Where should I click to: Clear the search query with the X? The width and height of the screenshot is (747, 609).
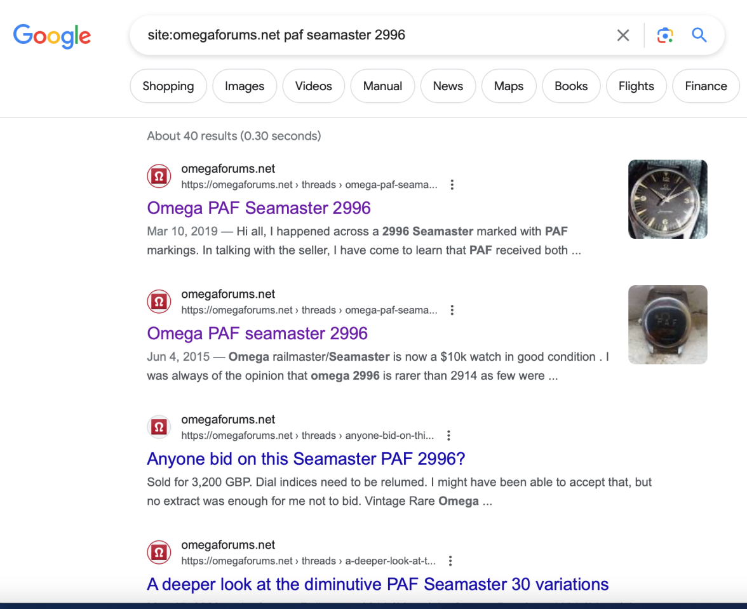click(x=622, y=35)
